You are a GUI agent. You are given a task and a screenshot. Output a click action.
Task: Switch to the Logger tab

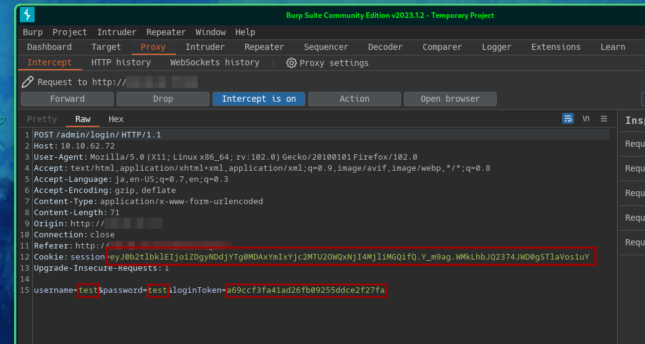[497, 47]
